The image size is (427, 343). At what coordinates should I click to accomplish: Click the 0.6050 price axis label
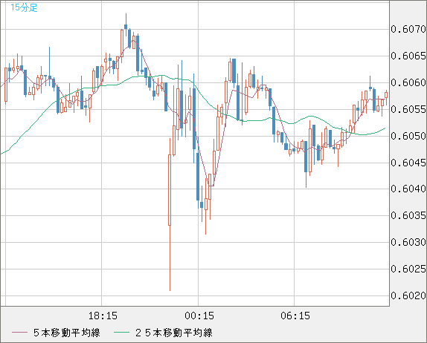408,136
